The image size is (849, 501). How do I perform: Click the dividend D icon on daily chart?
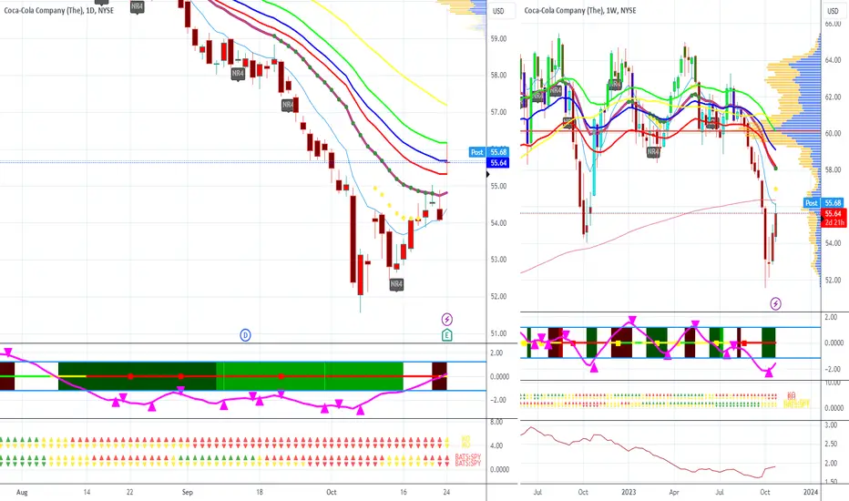[x=245, y=335]
